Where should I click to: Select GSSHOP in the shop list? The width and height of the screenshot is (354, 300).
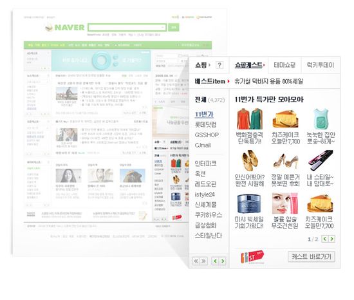pos(207,135)
